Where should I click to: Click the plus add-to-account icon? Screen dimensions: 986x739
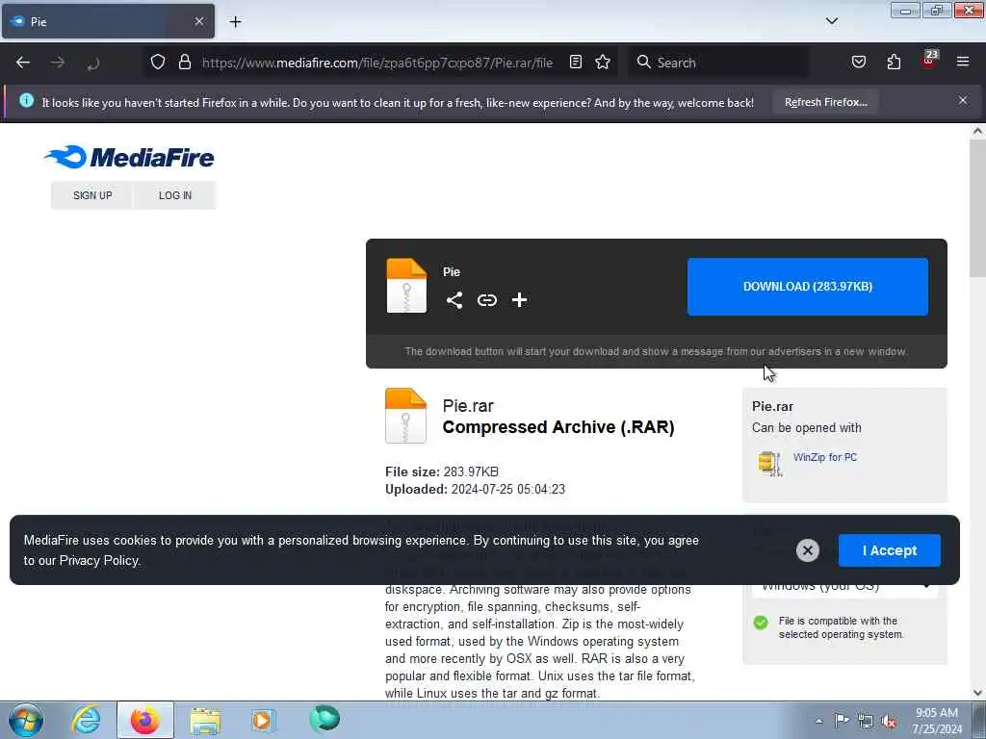pos(519,300)
